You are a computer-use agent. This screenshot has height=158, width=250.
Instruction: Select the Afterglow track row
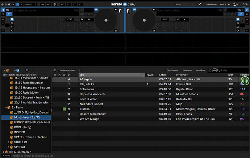coord(150,79)
